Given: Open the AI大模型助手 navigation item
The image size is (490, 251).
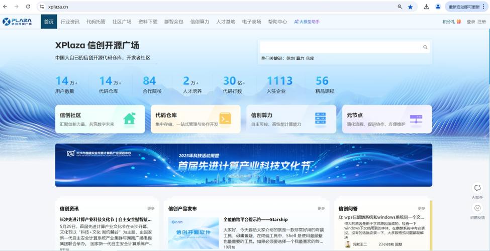Looking at the screenshot, I should tap(307, 22).
